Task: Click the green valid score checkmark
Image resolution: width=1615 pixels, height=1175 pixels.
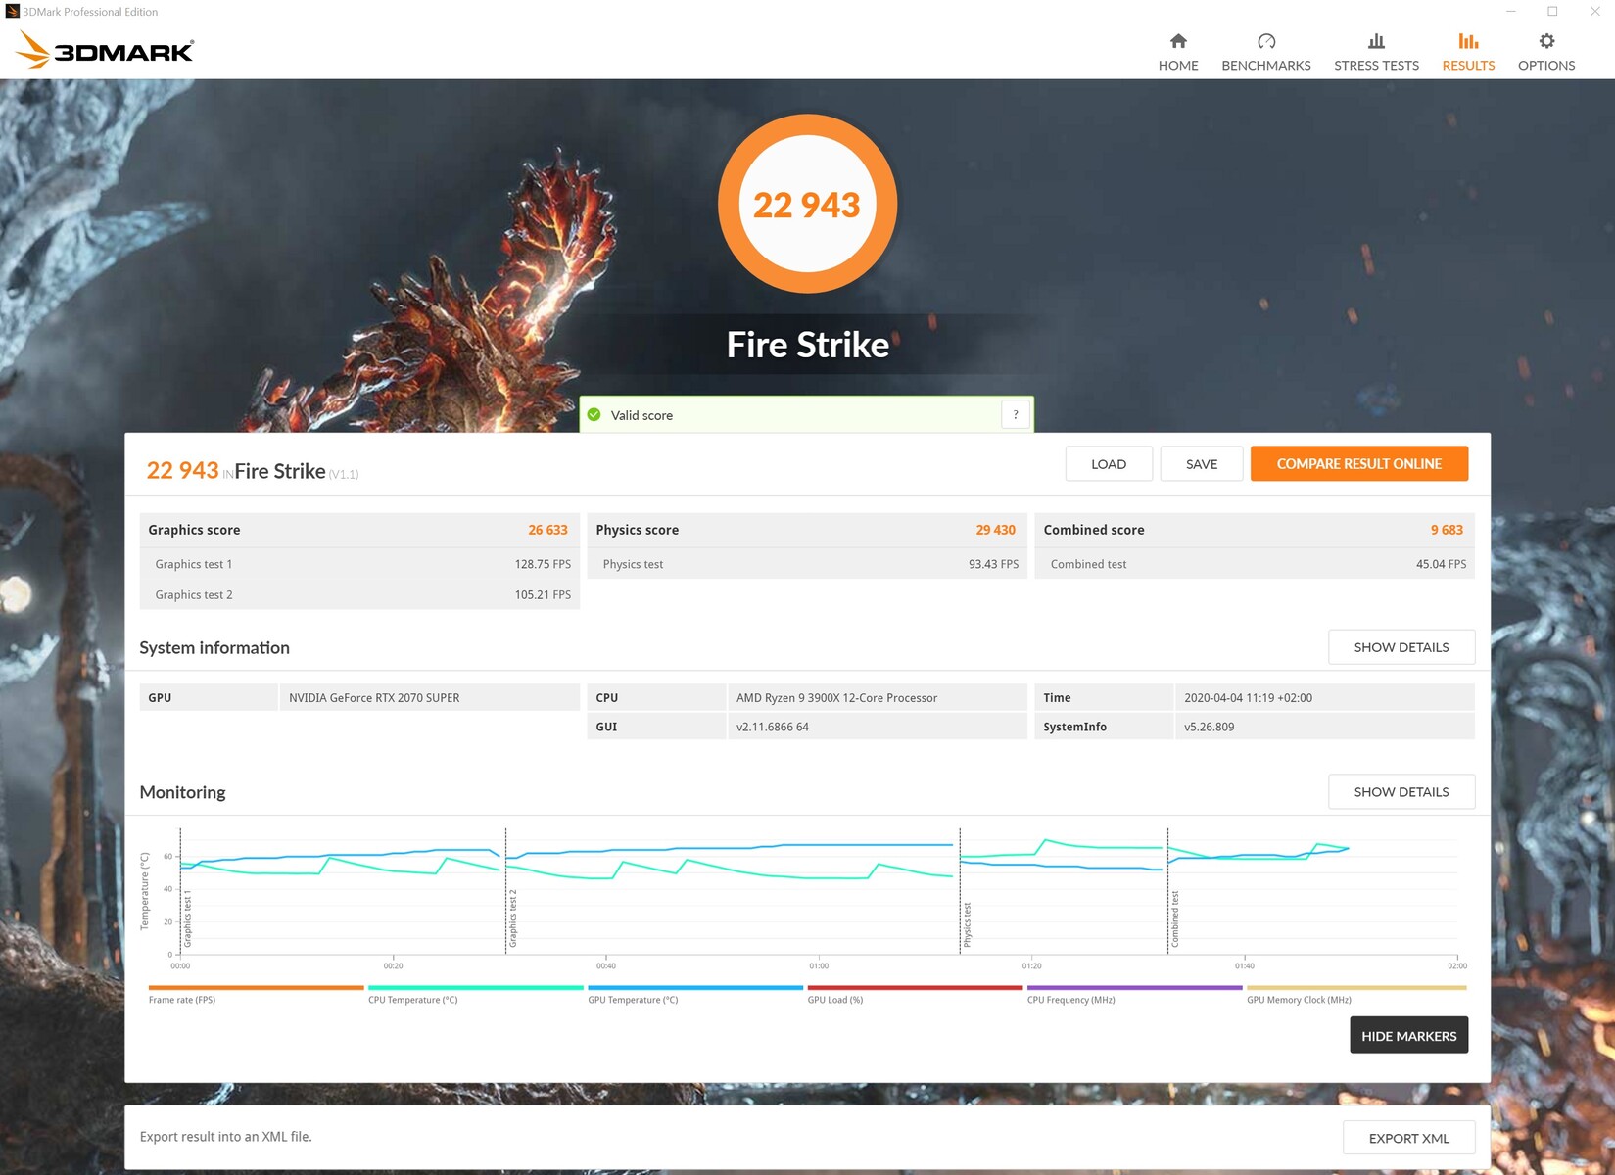Action: pos(594,414)
